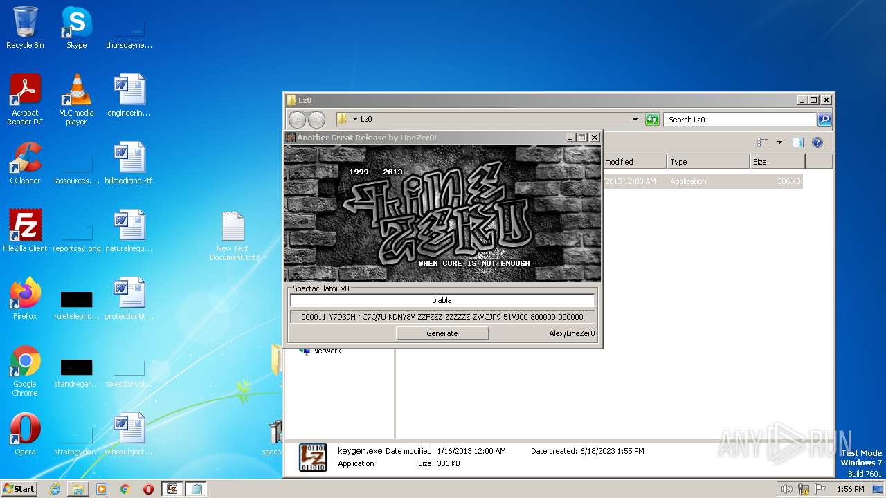Image resolution: width=886 pixels, height=498 pixels.
Task: Select the selectionvol... desktop file
Action: tap(129, 372)
